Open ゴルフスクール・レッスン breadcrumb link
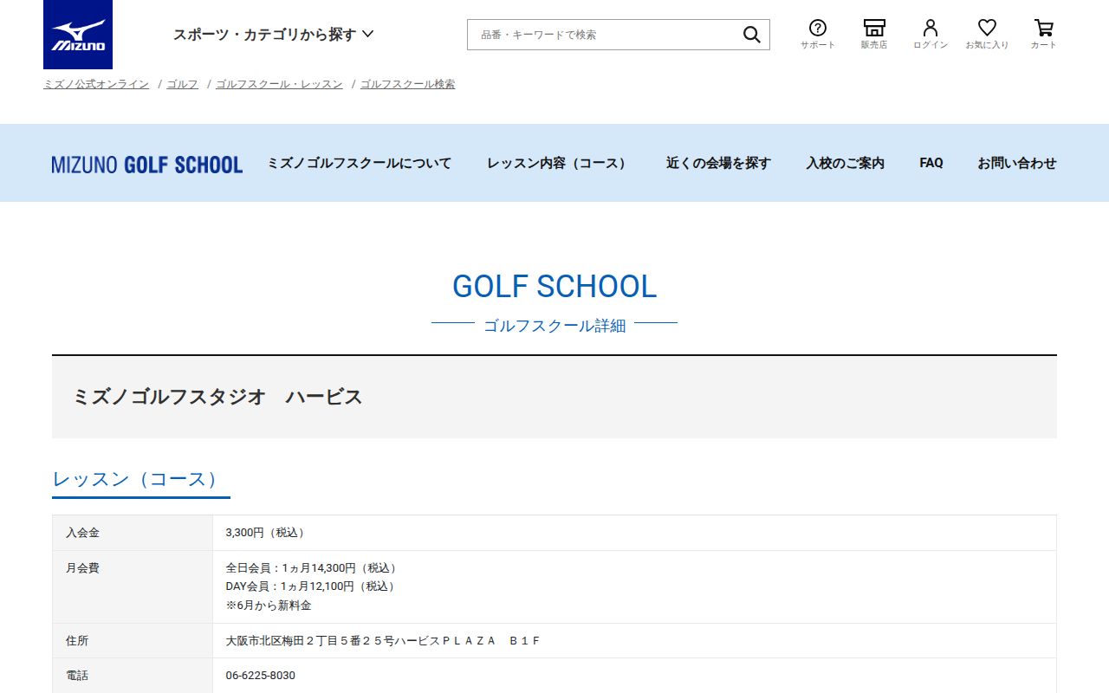The image size is (1109, 693). (279, 84)
